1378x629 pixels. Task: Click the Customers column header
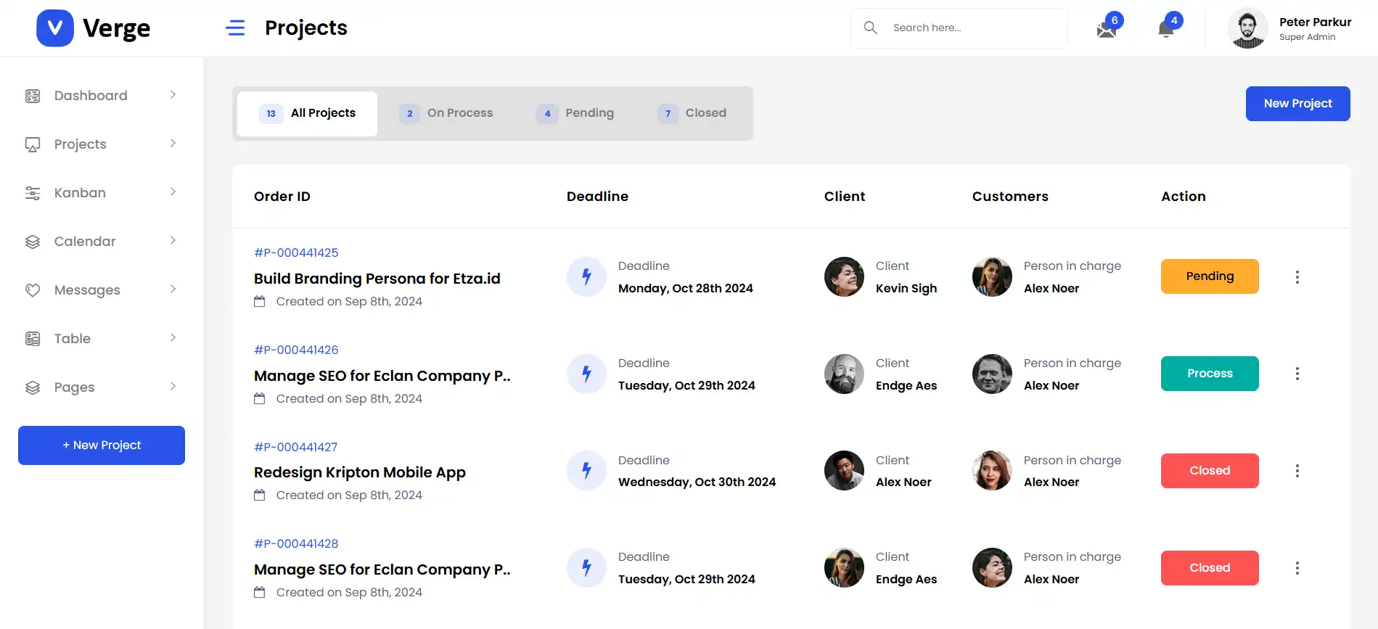coord(1010,197)
